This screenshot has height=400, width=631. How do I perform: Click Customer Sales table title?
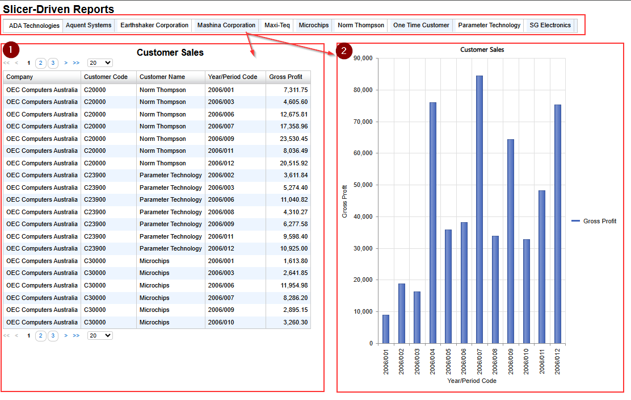coord(170,52)
